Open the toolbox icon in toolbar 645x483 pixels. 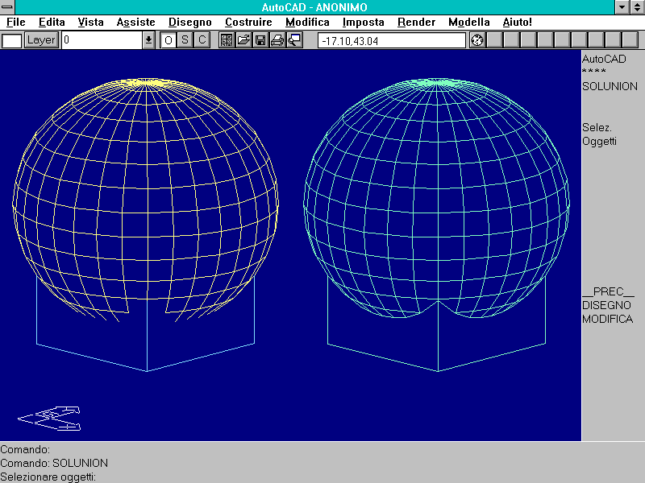(227, 40)
